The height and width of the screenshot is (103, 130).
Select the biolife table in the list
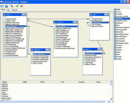point(118,10)
